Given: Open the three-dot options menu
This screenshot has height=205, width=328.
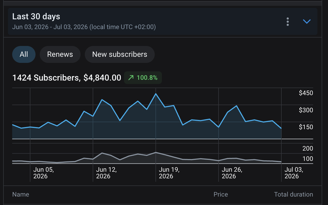Looking at the screenshot, I should coord(288,22).
